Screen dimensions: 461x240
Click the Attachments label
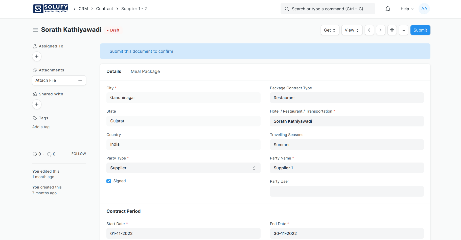point(51,70)
